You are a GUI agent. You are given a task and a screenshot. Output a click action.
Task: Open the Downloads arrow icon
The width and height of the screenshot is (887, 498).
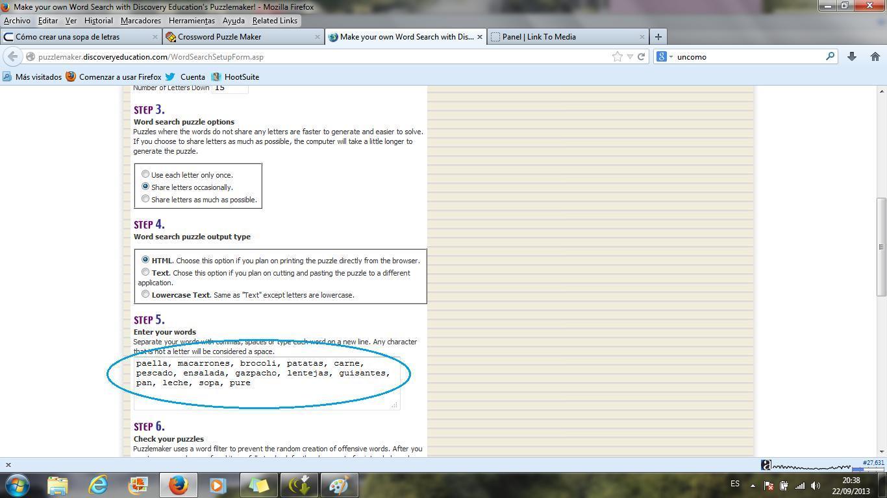click(x=852, y=56)
